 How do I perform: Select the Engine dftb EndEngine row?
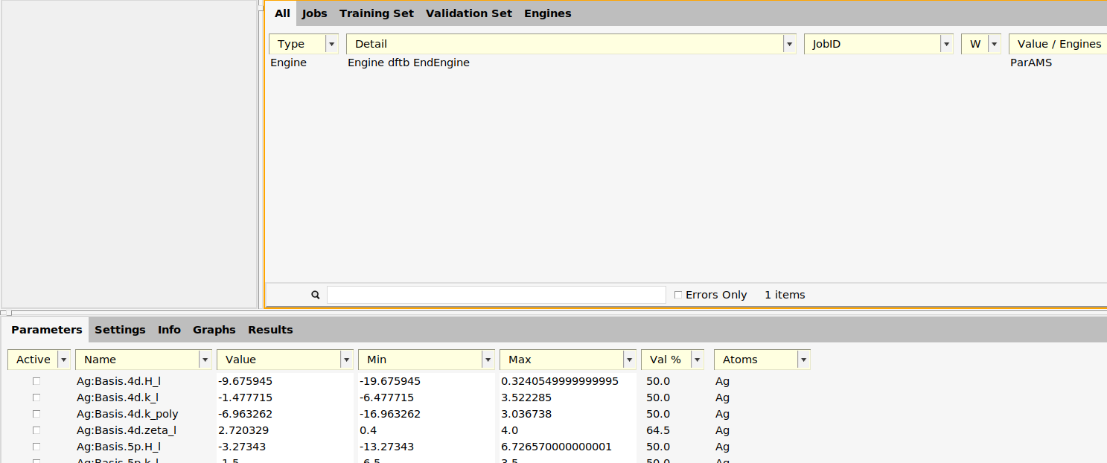click(409, 63)
